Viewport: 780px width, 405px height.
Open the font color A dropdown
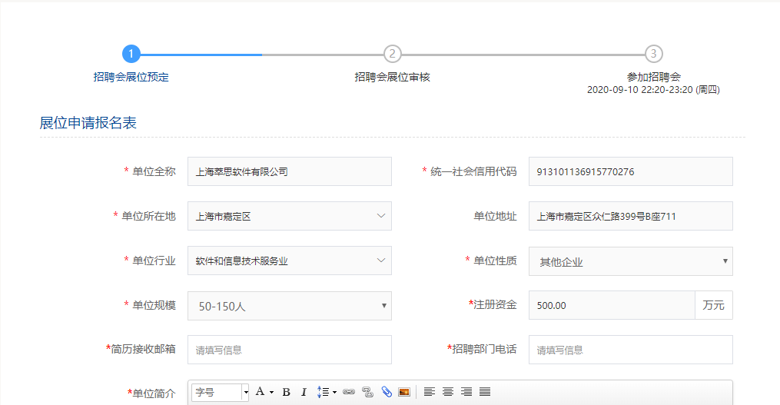[x=264, y=392]
